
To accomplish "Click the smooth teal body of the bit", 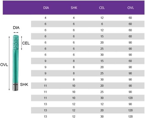I will point(15,67).
